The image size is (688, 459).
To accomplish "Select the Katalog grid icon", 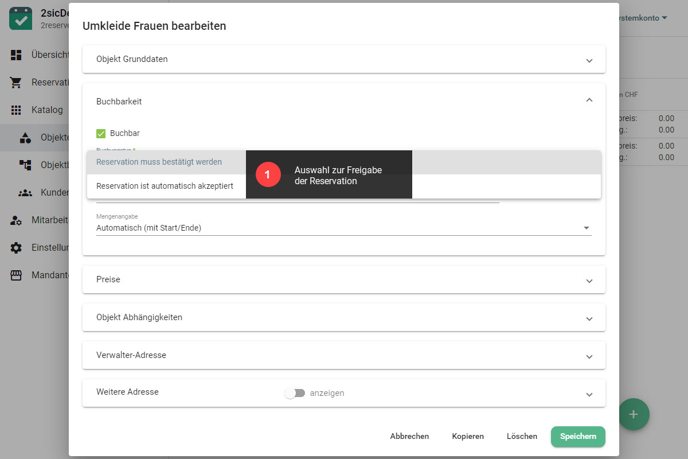I will [x=16, y=110].
